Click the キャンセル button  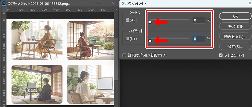[235, 26]
